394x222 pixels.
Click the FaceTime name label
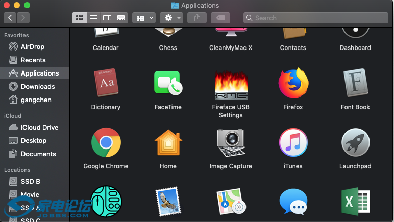pos(168,107)
